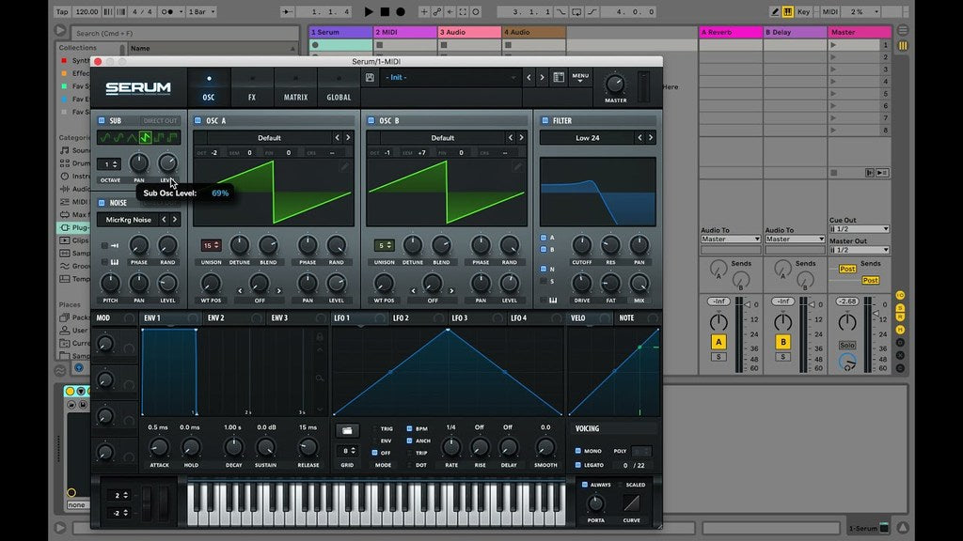Open the MENU dropdown in Serum
Screen dimensions: 963x541
[580, 77]
